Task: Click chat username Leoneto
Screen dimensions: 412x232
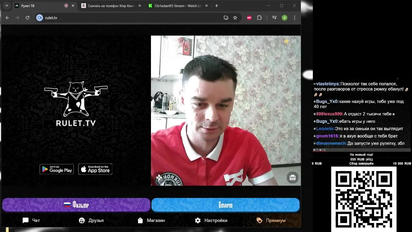Action: (x=325, y=129)
